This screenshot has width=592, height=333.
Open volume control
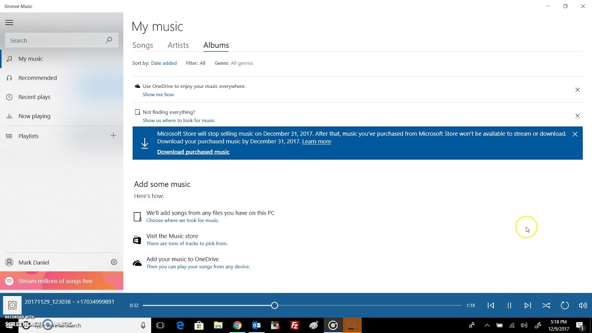583,305
